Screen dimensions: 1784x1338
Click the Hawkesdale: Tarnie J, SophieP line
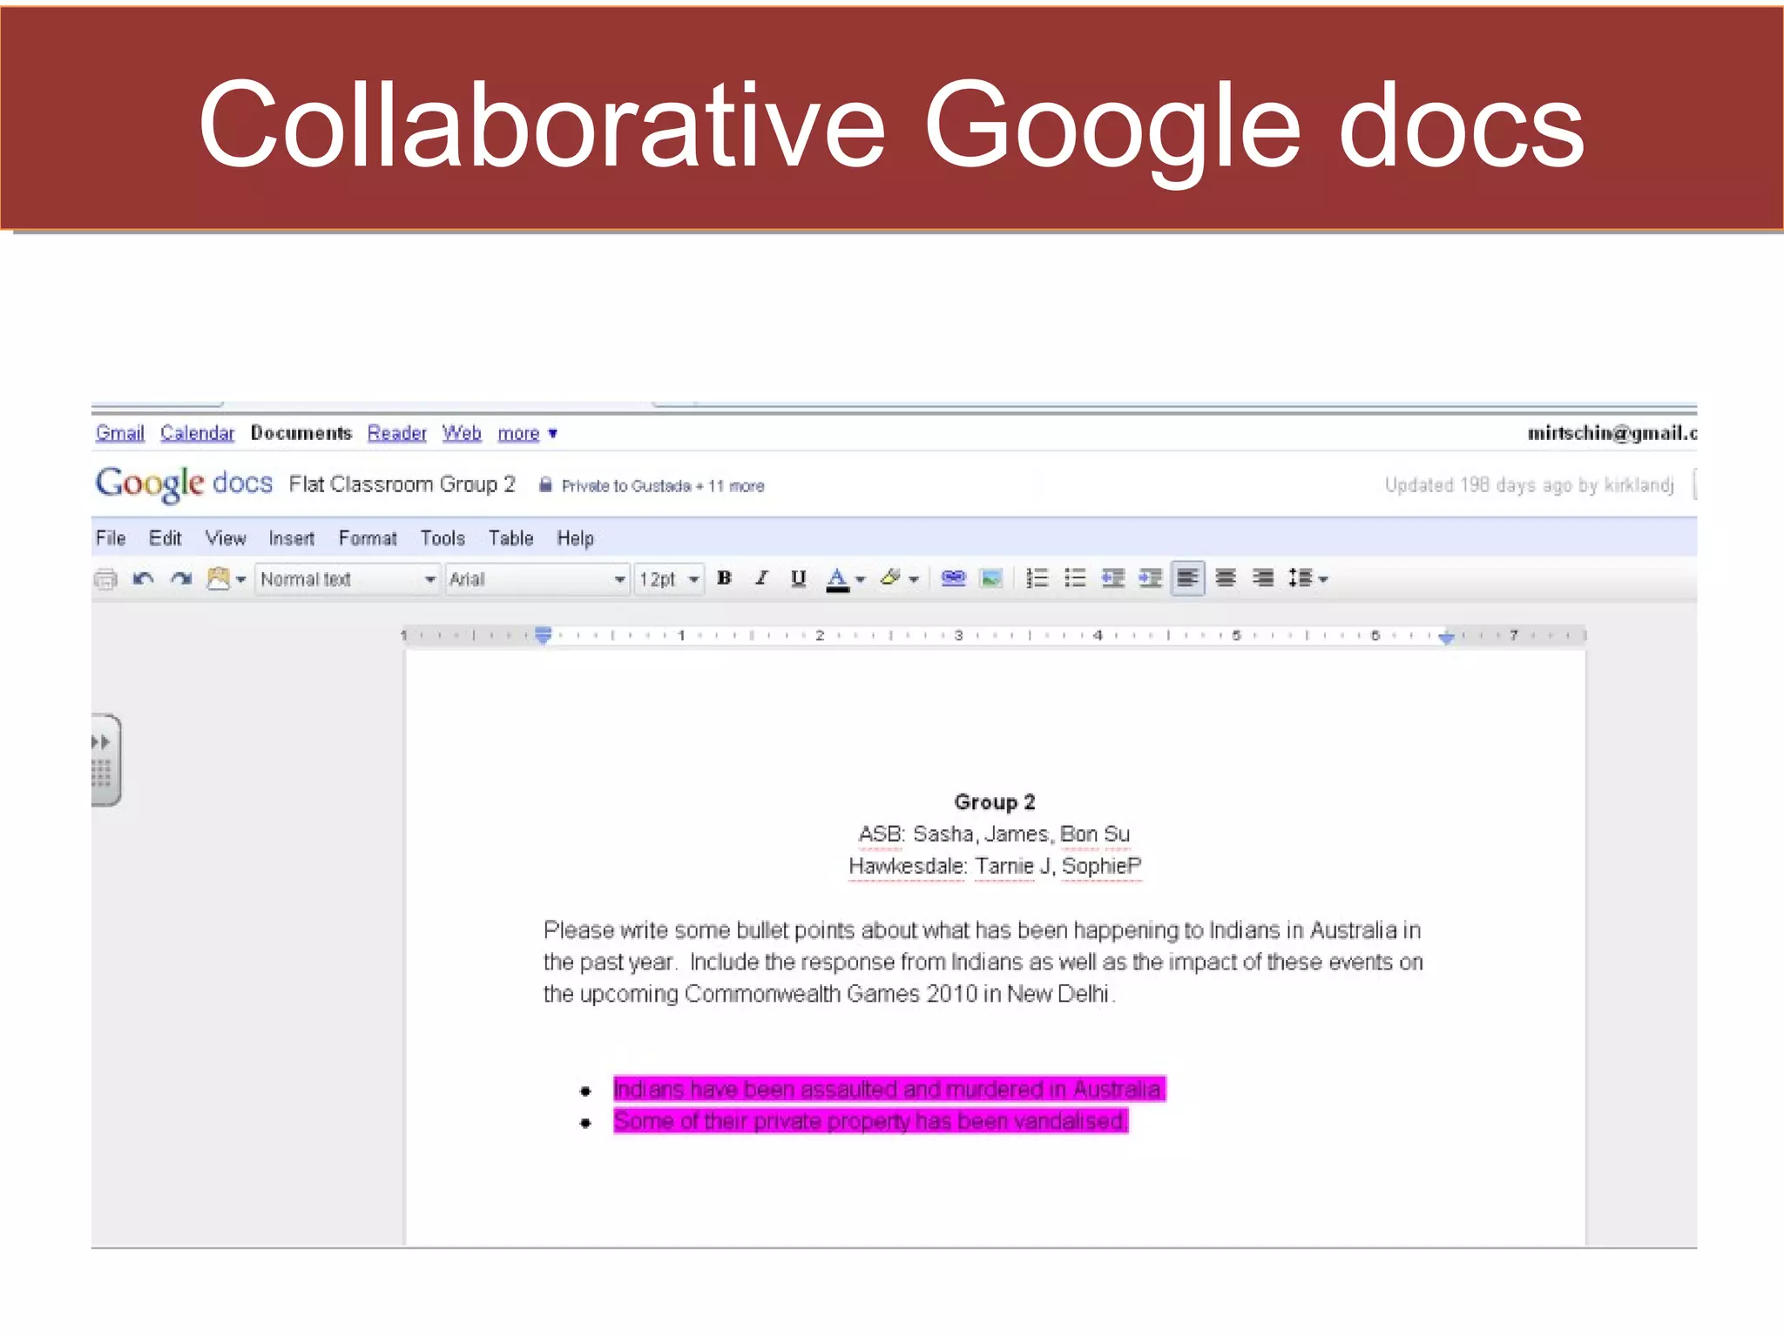[x=995, y=867]
